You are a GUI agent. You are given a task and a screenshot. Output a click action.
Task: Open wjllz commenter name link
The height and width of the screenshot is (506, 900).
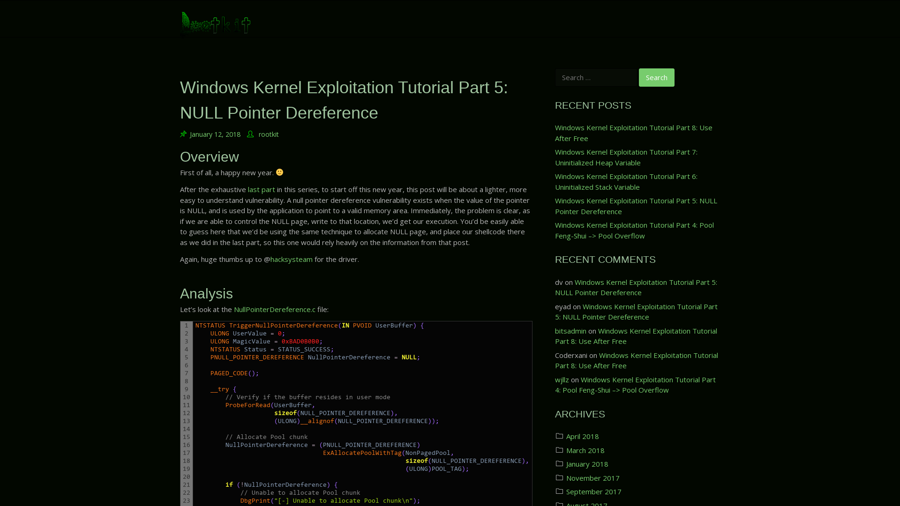(562, 380)
